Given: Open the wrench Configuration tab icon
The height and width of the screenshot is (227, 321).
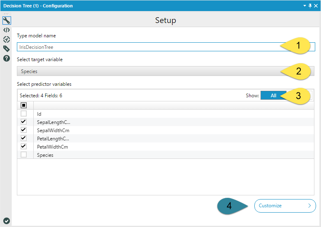Looking at the screenshot, I should [7, 21].
